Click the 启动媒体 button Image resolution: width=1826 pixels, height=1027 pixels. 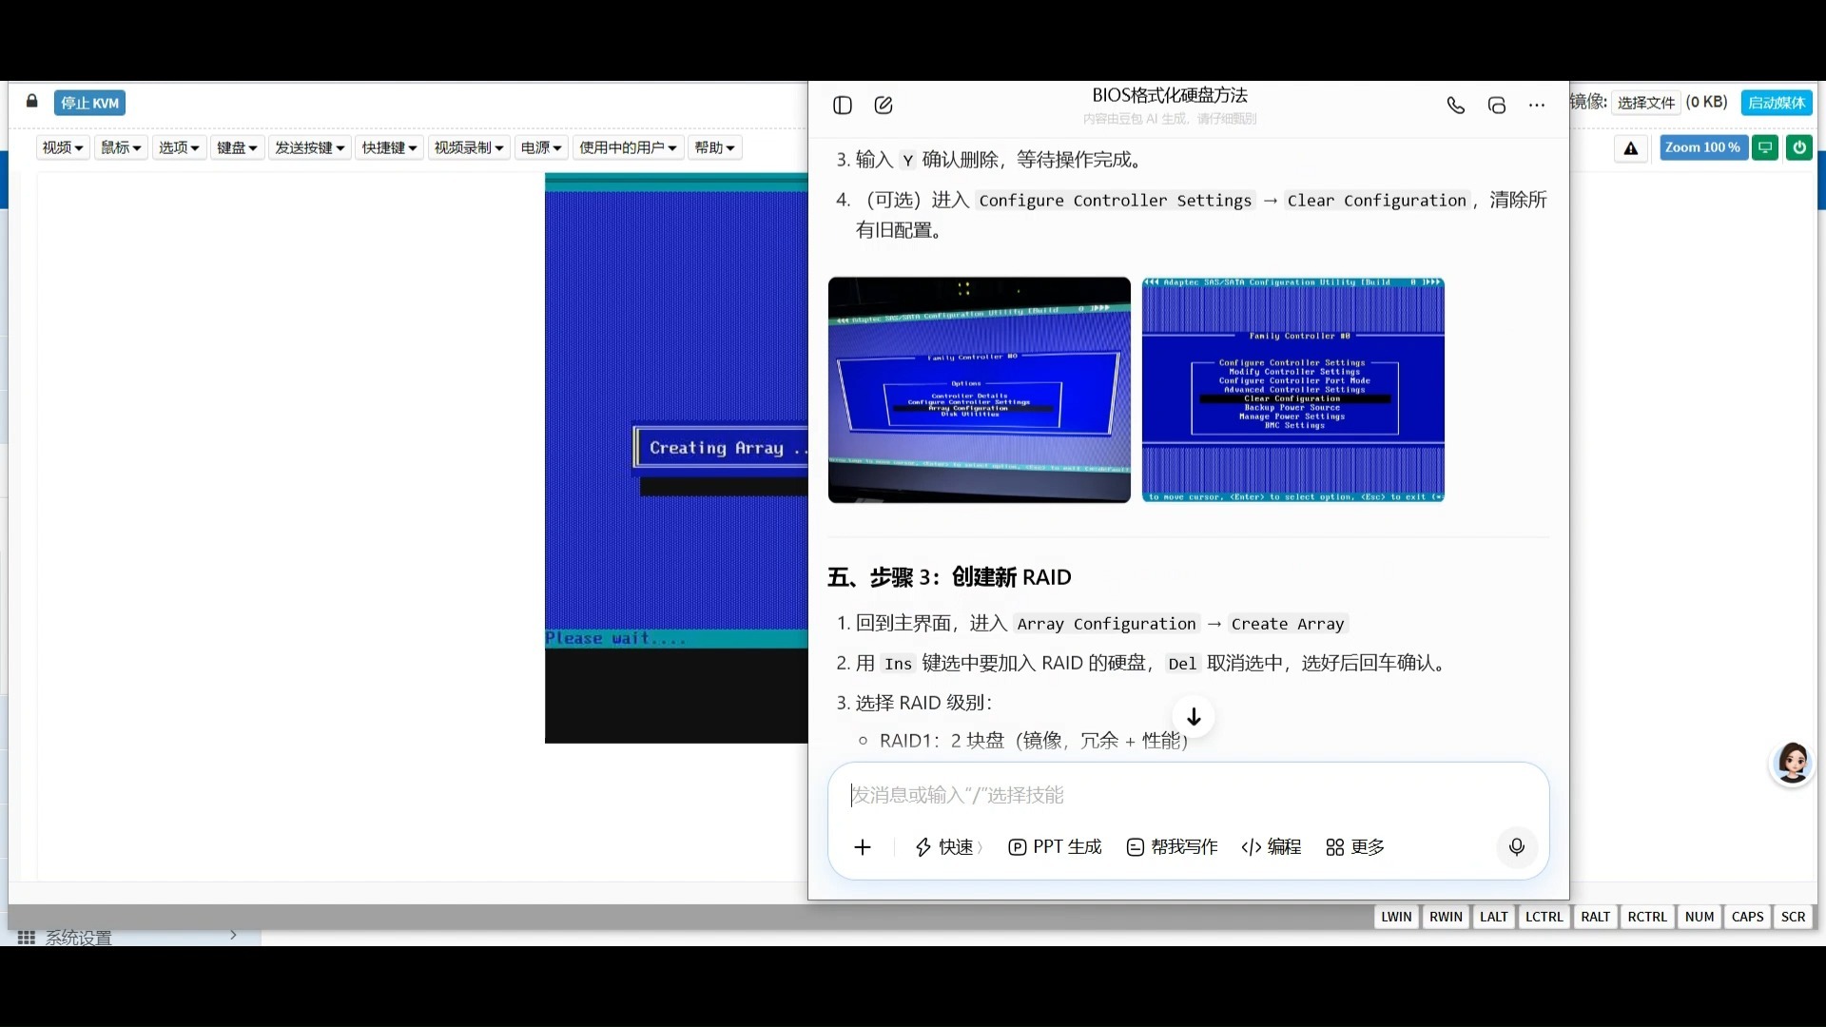pos(1777,103)
